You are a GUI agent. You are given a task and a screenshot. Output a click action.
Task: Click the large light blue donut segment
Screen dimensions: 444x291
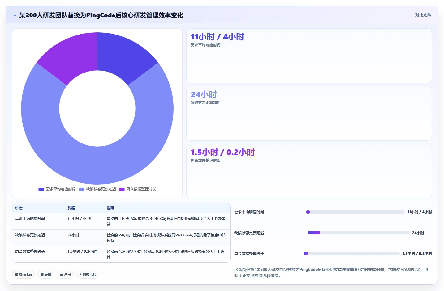pos(97,165)
